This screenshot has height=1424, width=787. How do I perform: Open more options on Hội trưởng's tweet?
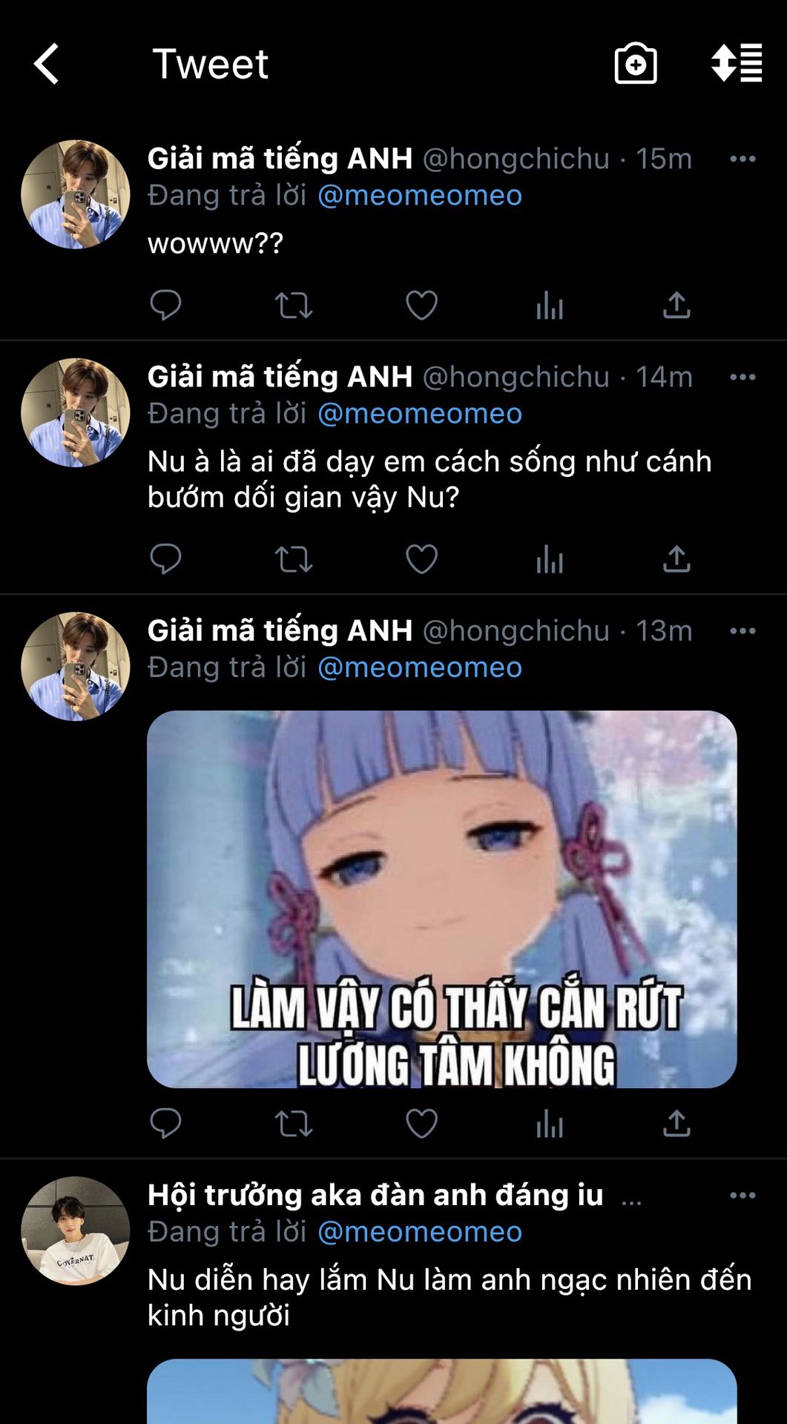pyautogui.click(x=742, y=1195)
